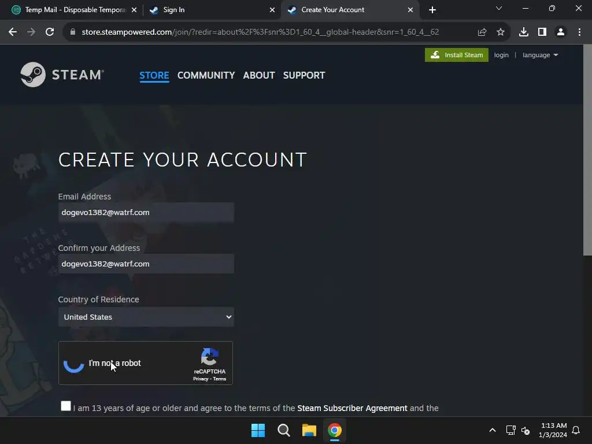Close the Temp Mail tab
Screen dimensions: 592x444
134,10
